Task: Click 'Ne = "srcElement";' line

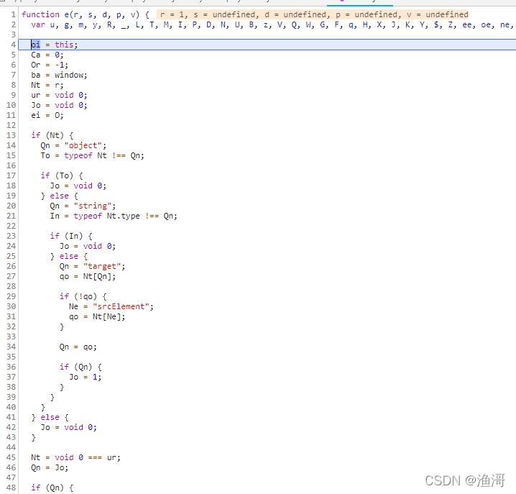Action: click(x=111, y=306)
